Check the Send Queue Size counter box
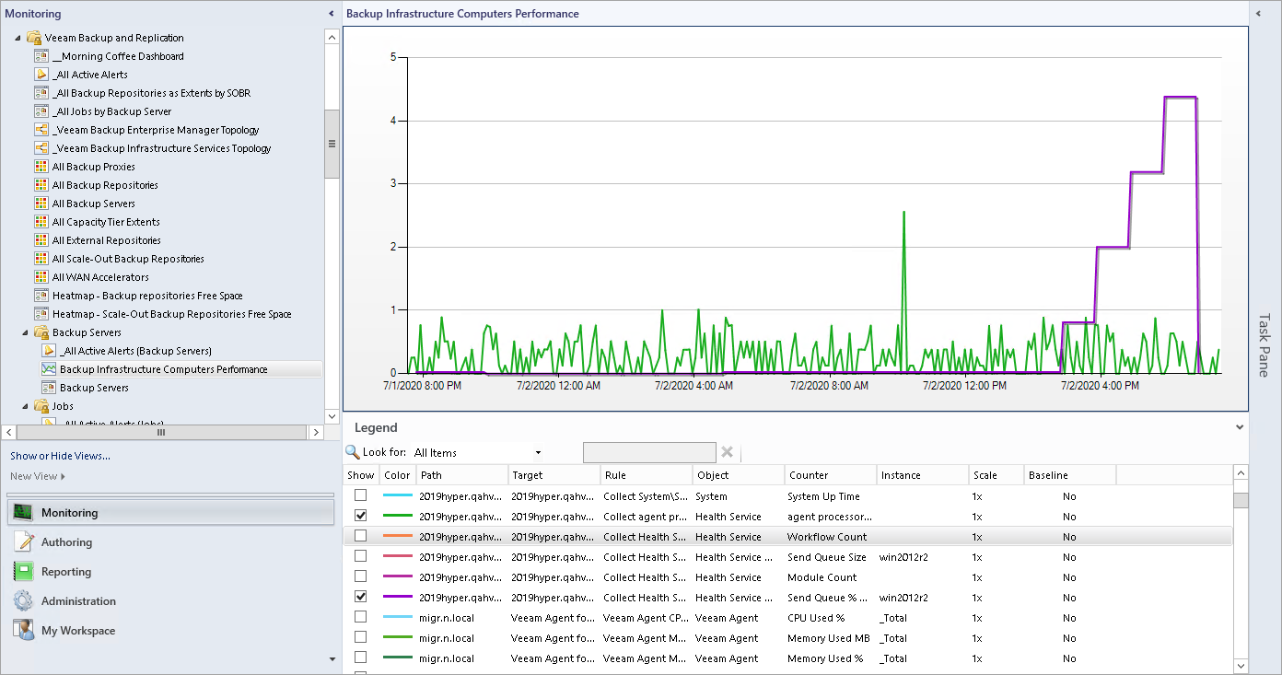The image size is (1282, 675). (x=361, y=556)
